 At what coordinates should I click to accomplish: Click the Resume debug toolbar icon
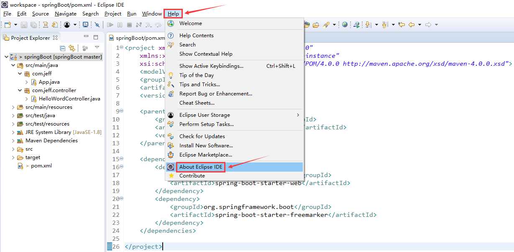(x=110, y=25)
